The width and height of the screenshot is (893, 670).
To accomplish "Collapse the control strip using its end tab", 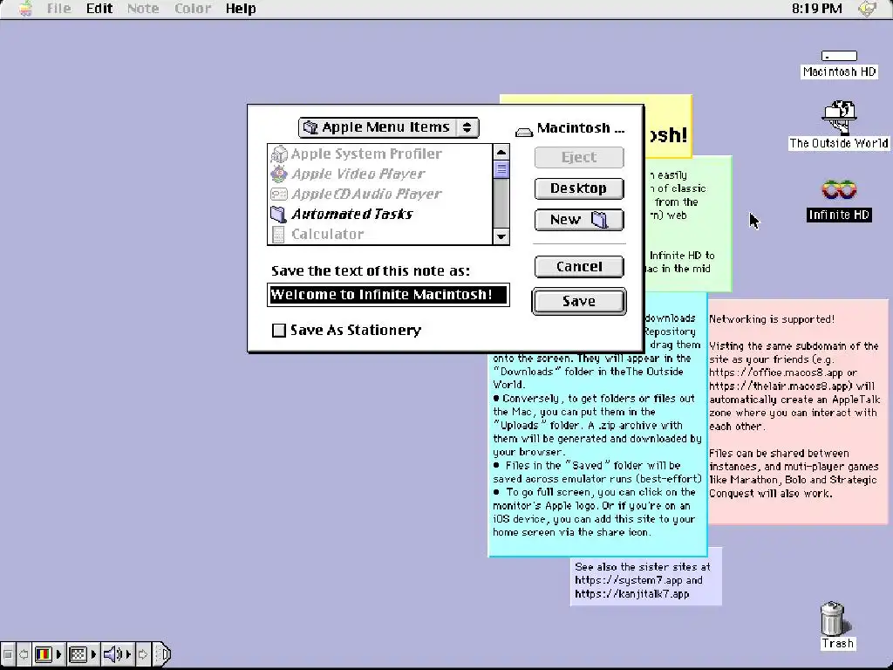I will (x=162, y=654).
